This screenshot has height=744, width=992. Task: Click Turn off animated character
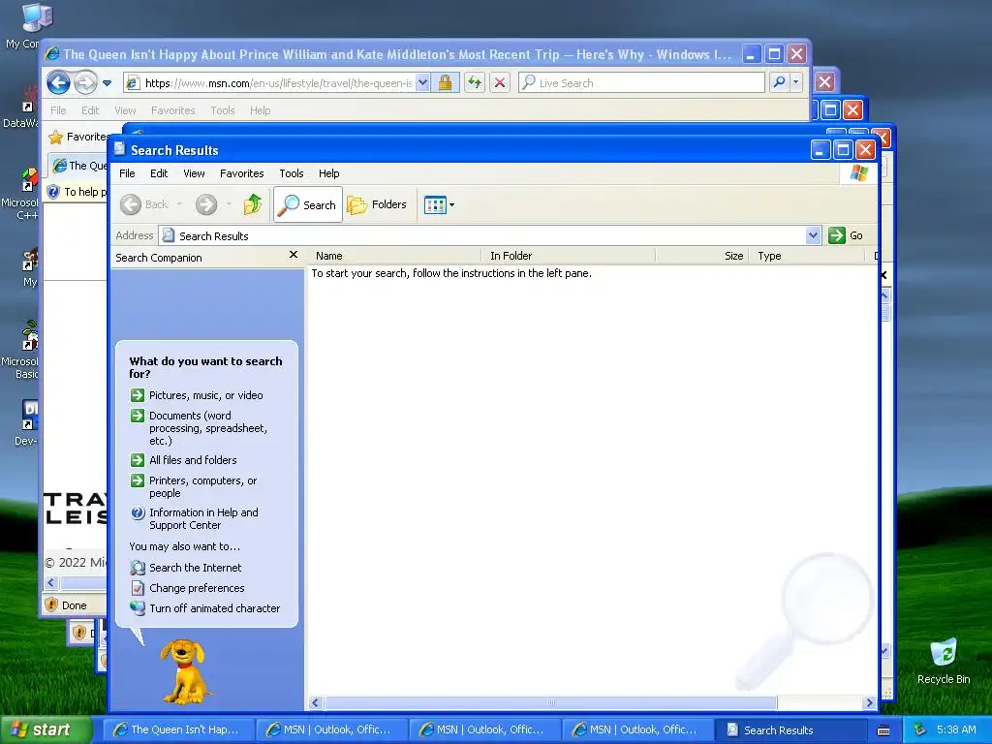point(214,608)
